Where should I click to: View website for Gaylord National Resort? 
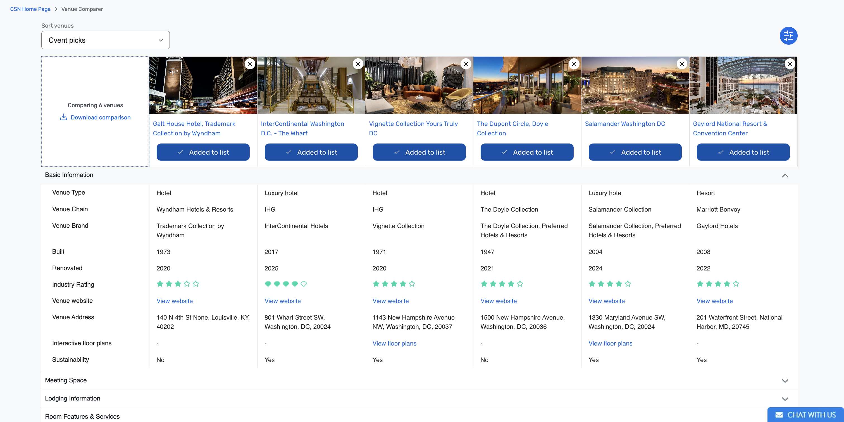(x=715, y=301)
